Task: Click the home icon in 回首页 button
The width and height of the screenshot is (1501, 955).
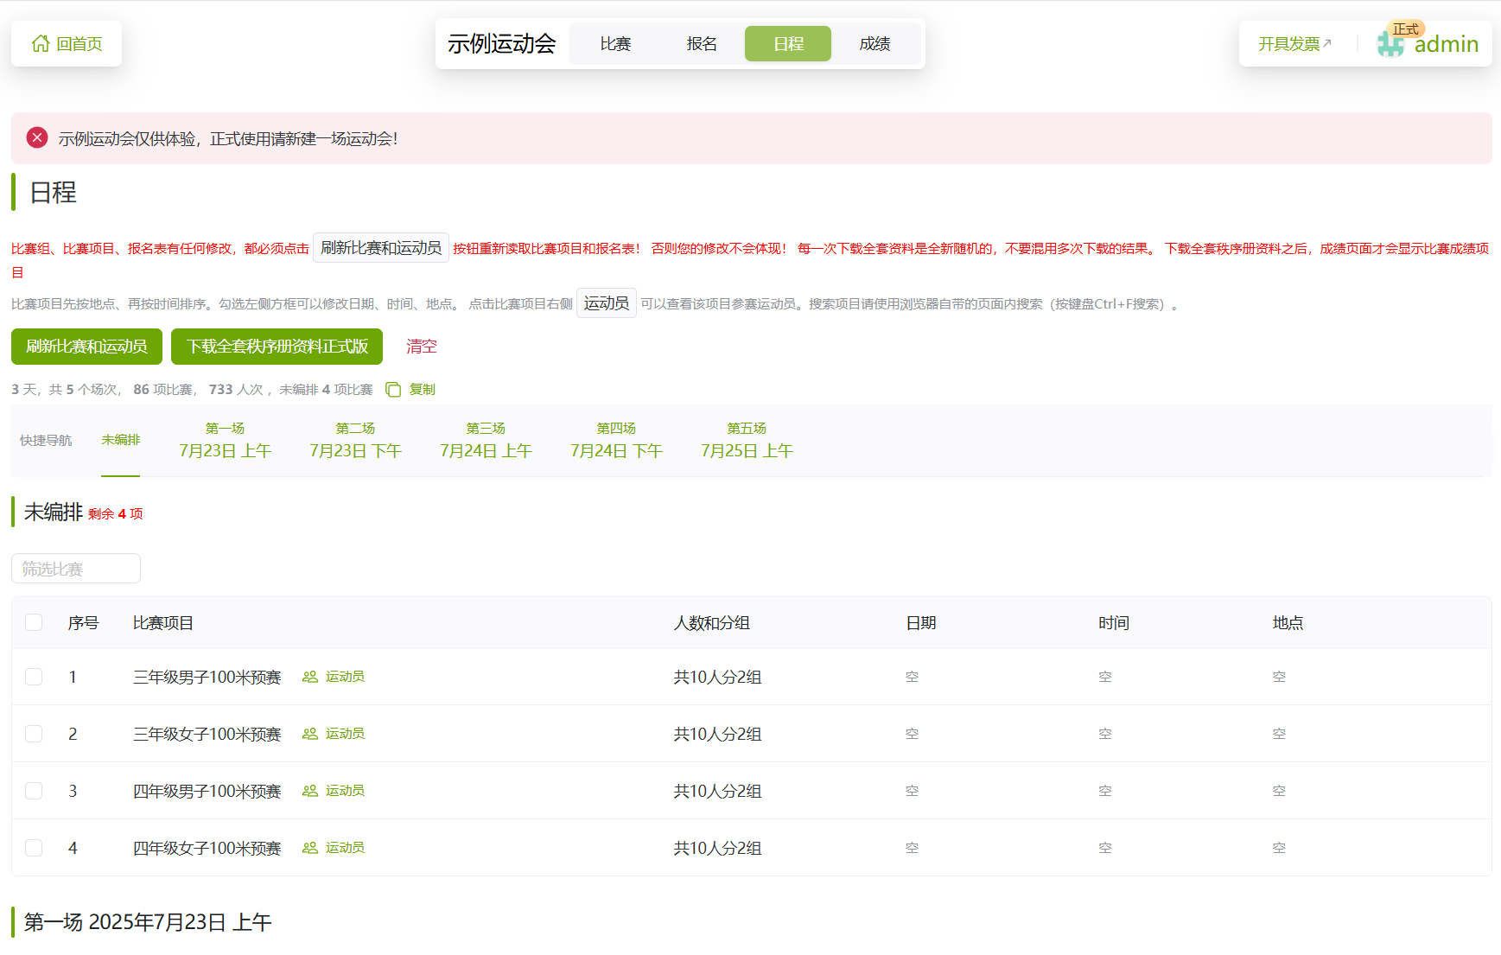Action: coord(41,43)
